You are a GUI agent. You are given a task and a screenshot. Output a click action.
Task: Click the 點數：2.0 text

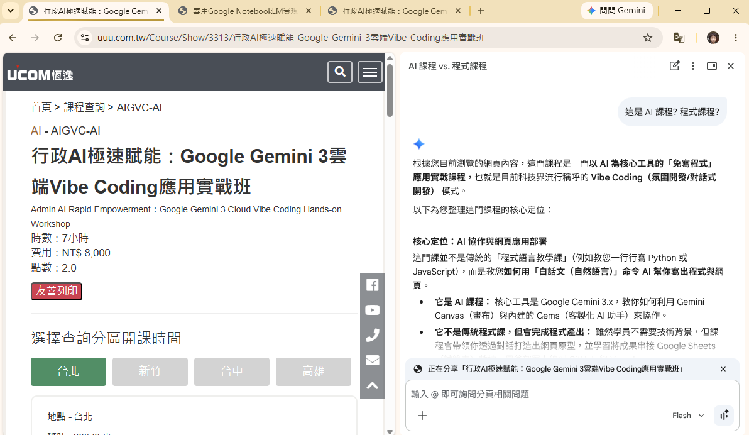click(x=53, y=268)
